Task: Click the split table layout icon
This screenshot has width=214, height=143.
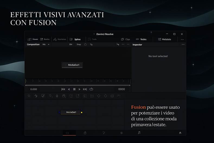Action: pyautogui.click(x=92, y=96)
